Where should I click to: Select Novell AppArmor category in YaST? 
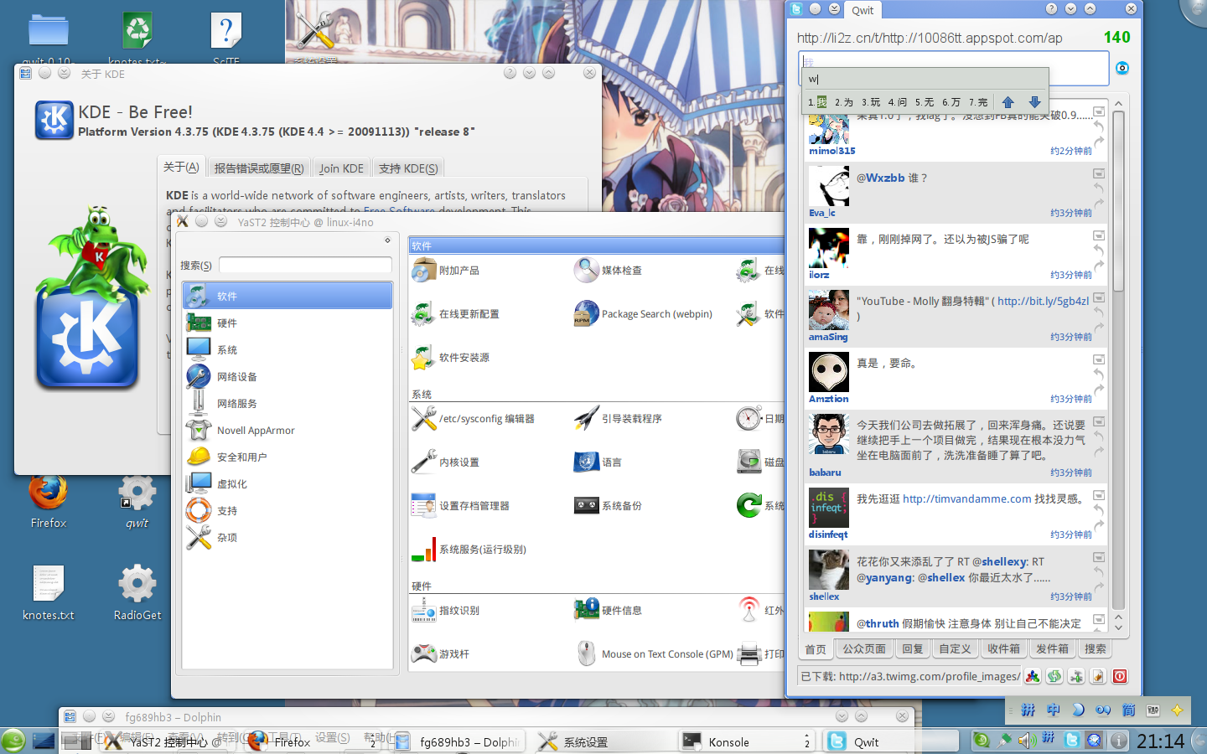287,430
